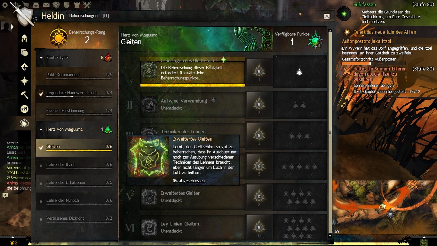
Task: Toggle the checkmark next to Legendäre Handwerkskunst
Action: (x=41, y=94)
